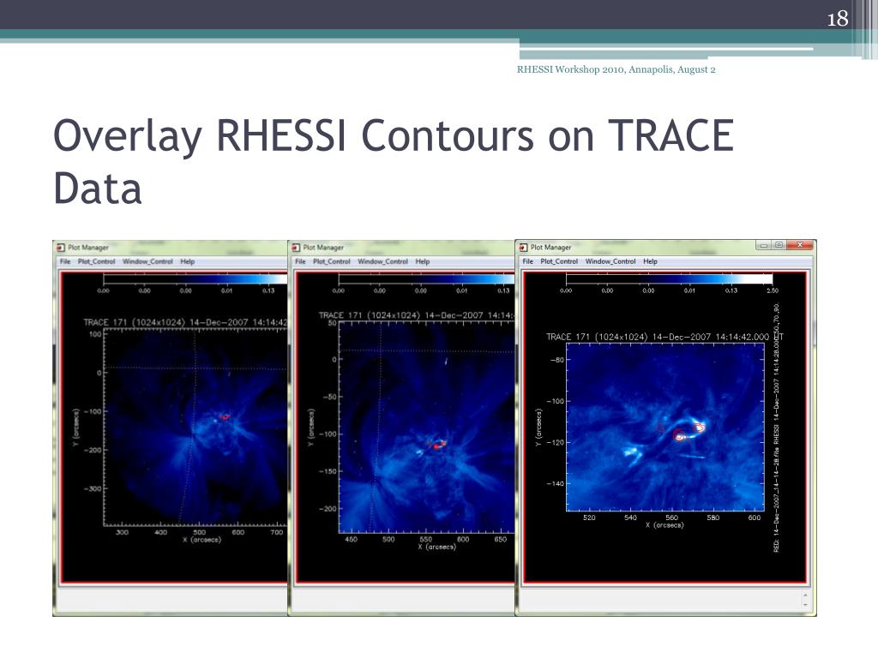
Task: Click the color bar in right Plot Manager window
Action: coord(669,278)
